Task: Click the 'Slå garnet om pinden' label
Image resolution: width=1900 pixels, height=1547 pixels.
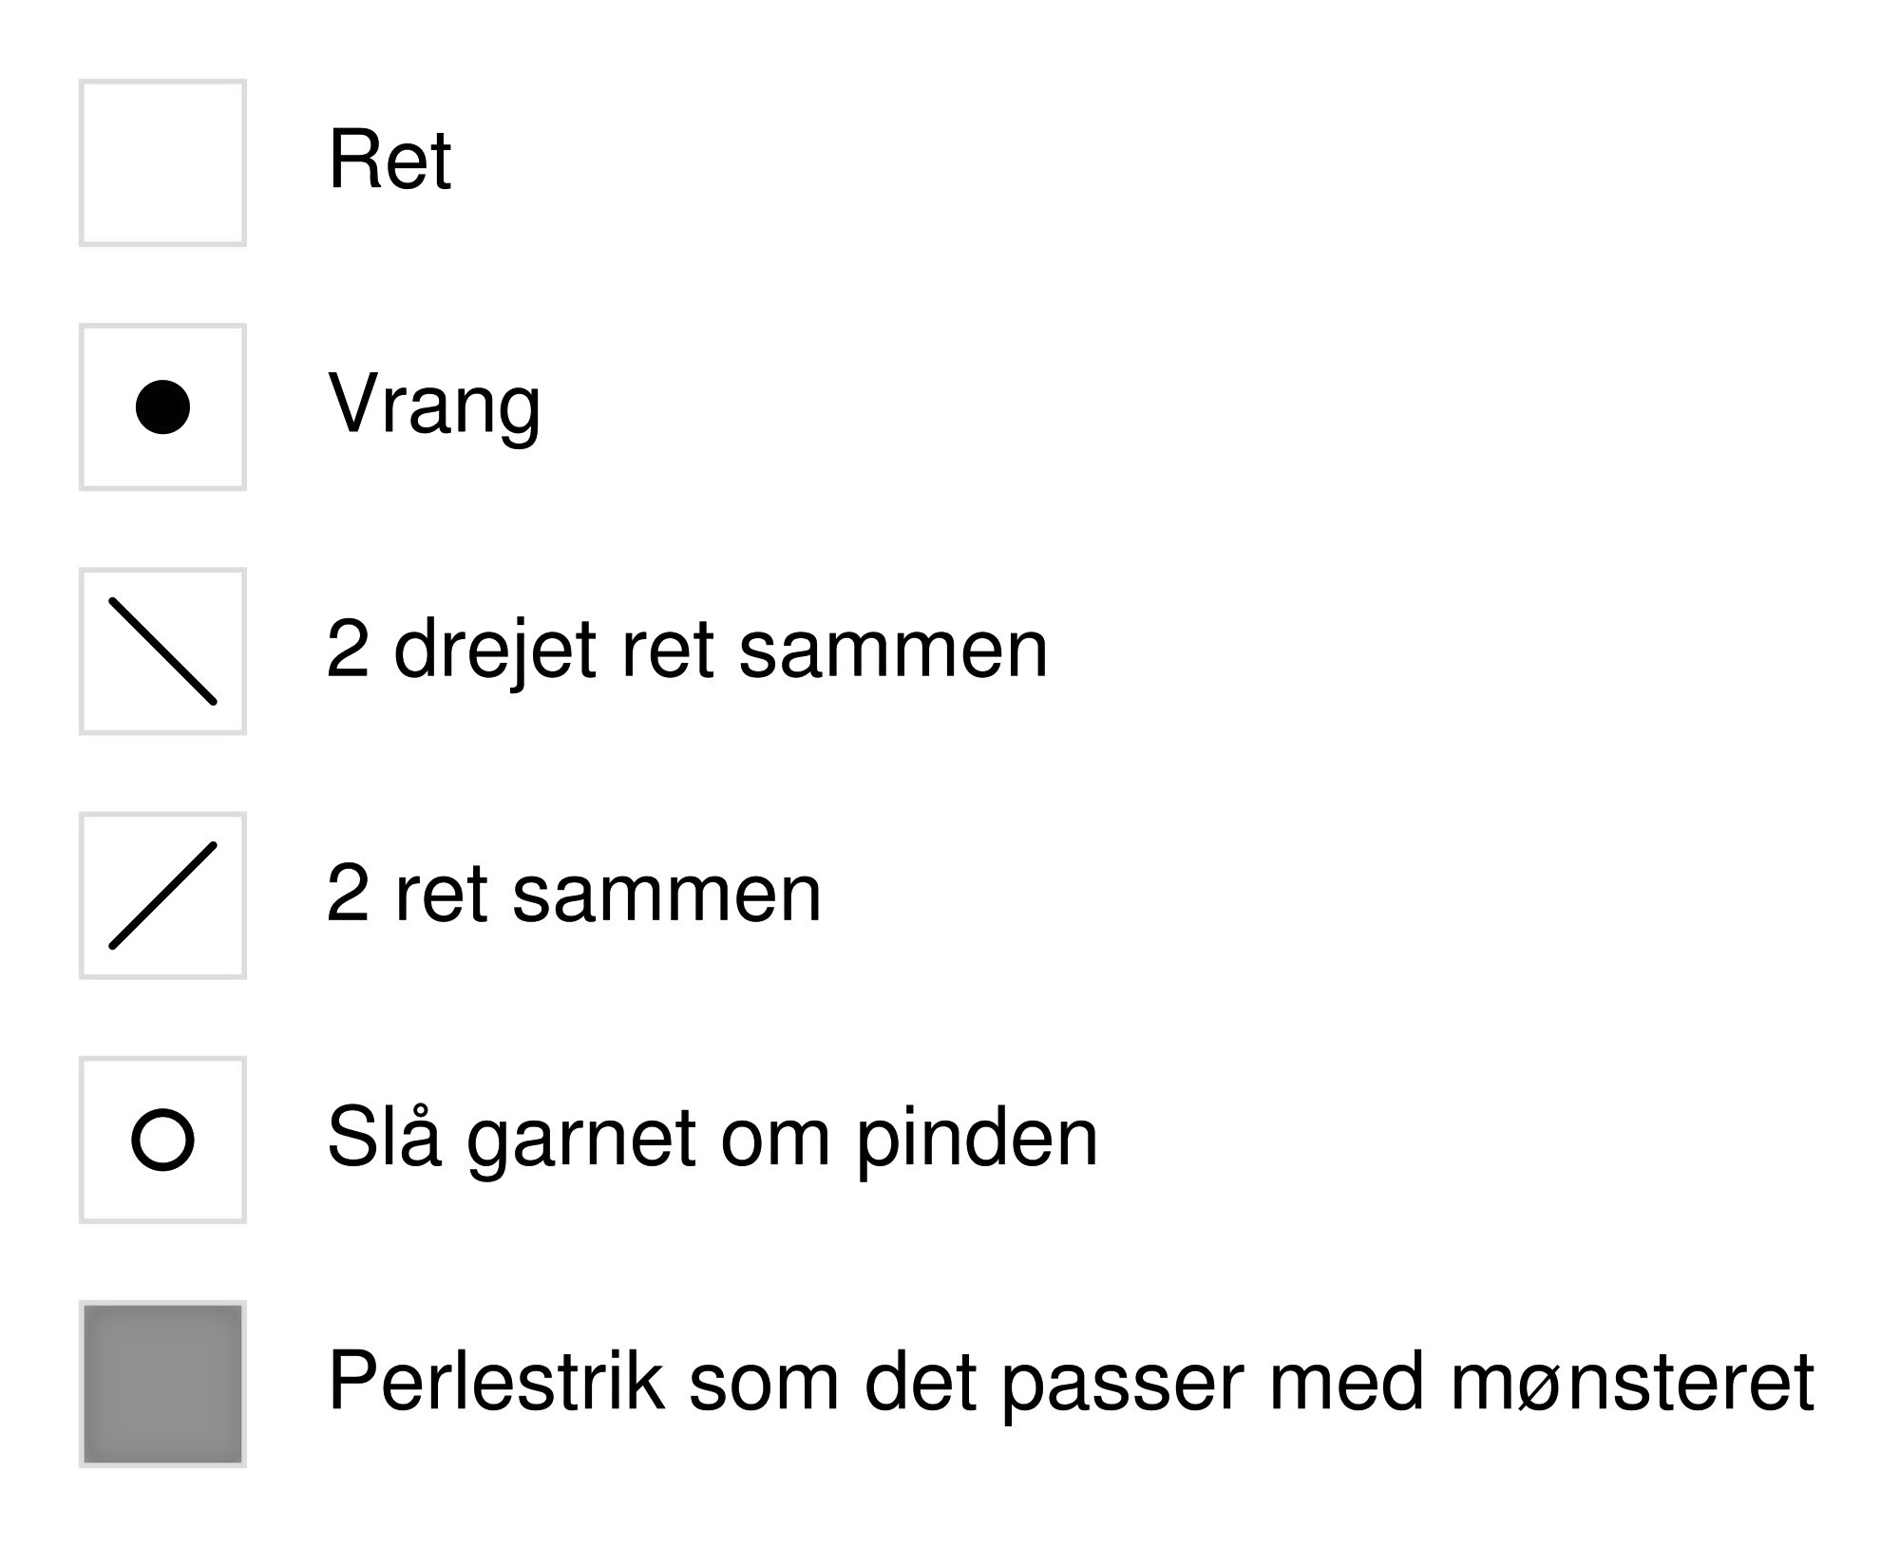Action: [712, 1138]
